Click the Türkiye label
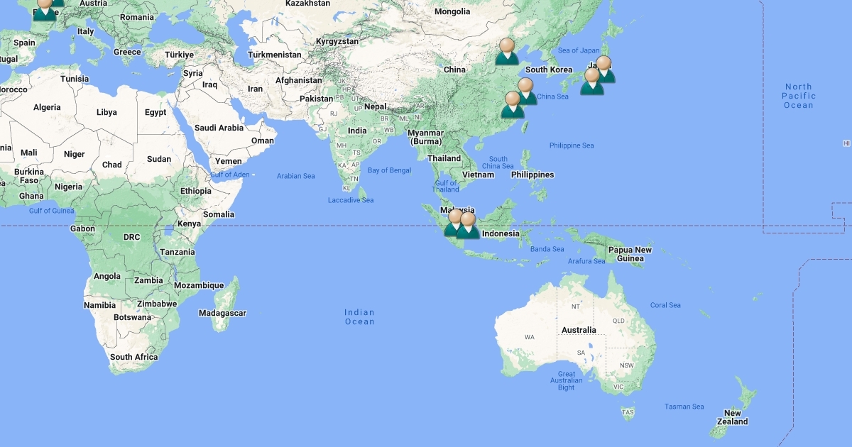The height and width of the screenshot is (447, 852). [179, 54]
